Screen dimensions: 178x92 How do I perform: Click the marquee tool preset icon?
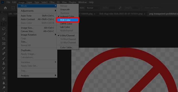13,8
